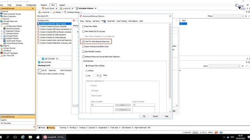Click the orange alert notification icon in status bar
Viewport: 250px width, 140px height.
pyautogui.click(x=216, y=132)
